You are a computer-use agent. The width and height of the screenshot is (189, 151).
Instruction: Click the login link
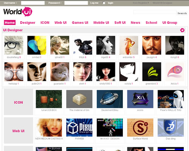click(x=110, y=3)
